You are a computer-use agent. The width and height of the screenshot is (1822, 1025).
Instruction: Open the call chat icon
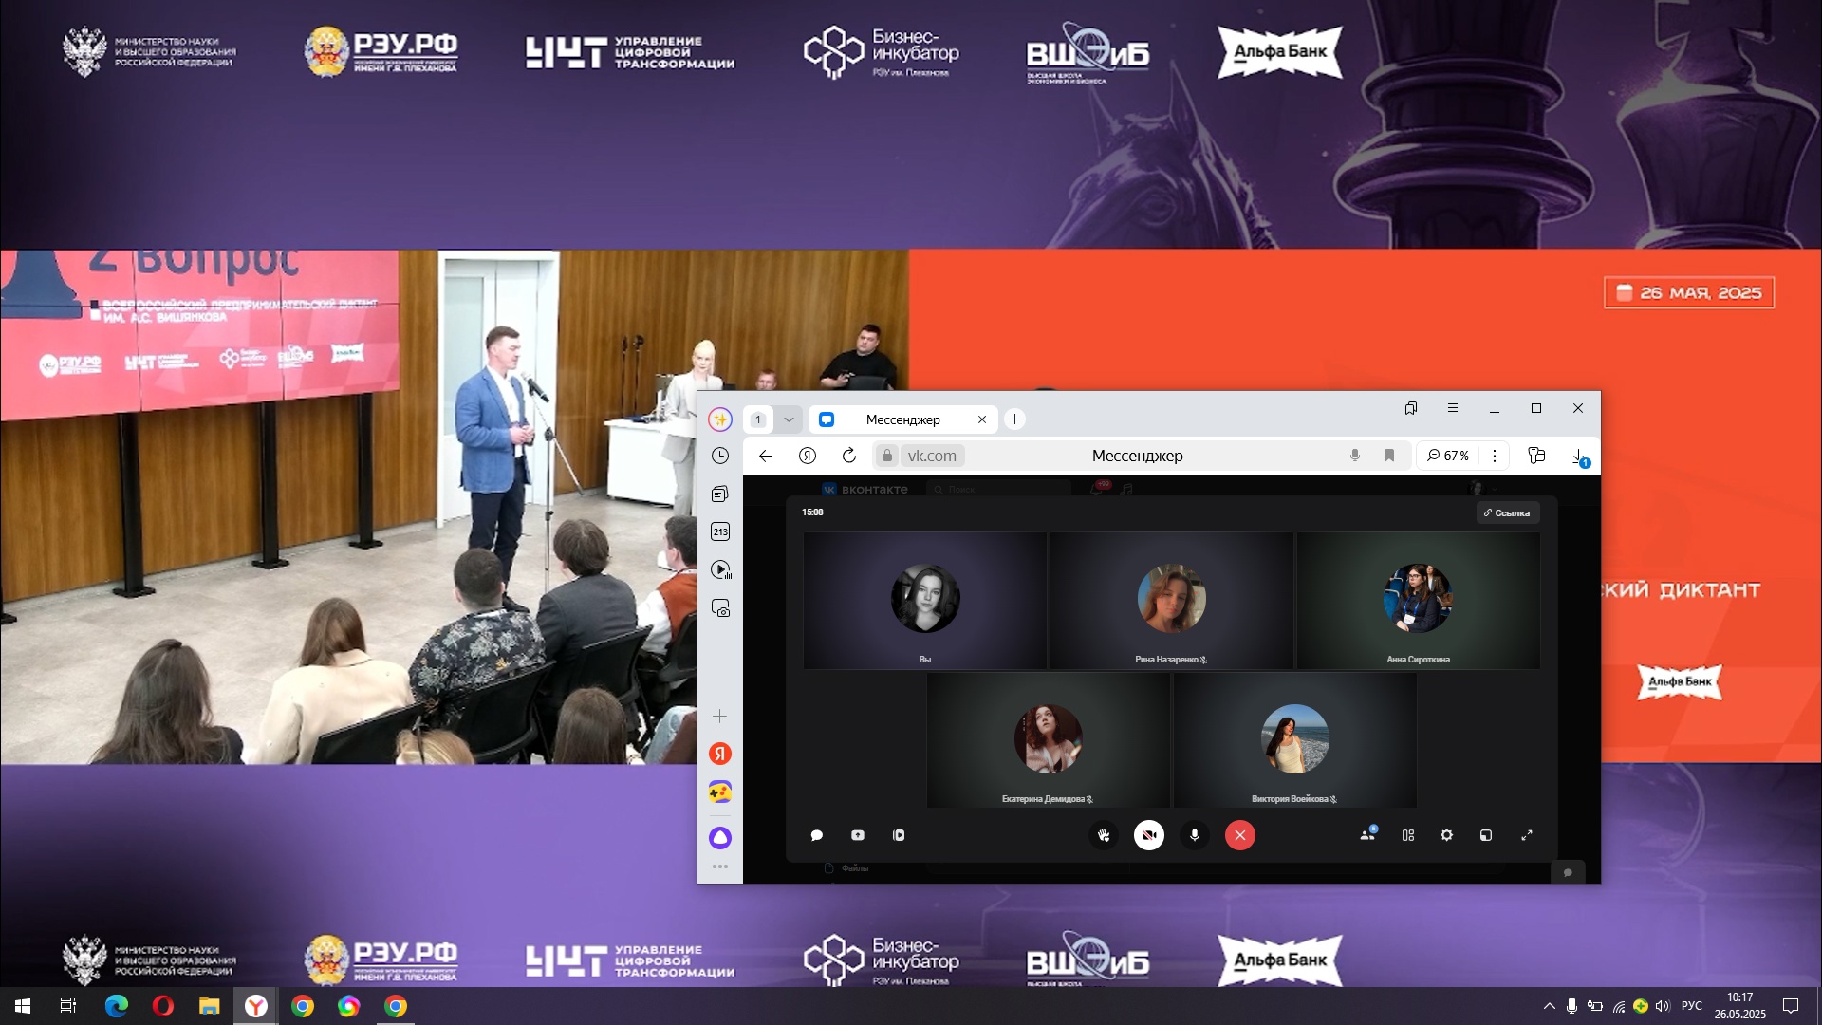[x=817, y=835]
